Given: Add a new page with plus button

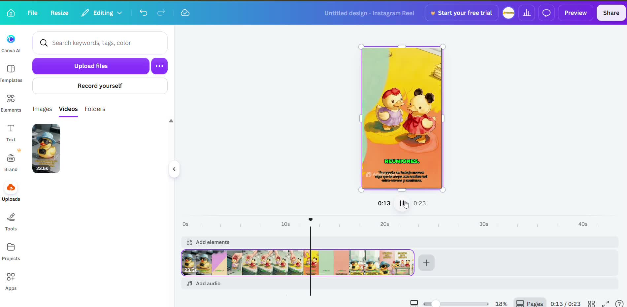Looking at the screenshot, I should tap(426, 263).
